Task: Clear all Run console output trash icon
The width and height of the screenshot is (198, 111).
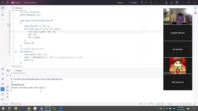Action: pos(7,97)
